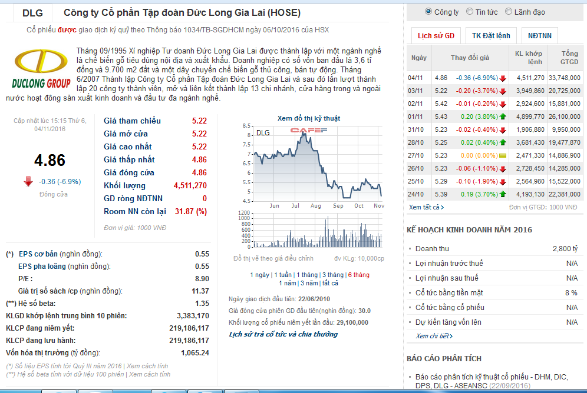
Task: Click the 01/11 change value 0.20 (3.80%)
Action: click(479, 116)
